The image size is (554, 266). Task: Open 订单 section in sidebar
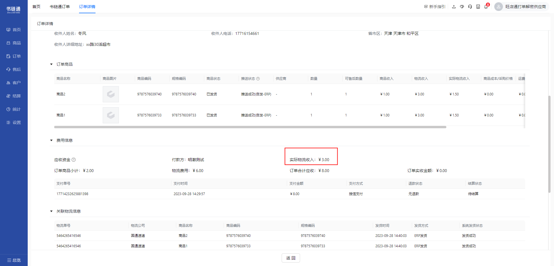(x=14, y=56)
